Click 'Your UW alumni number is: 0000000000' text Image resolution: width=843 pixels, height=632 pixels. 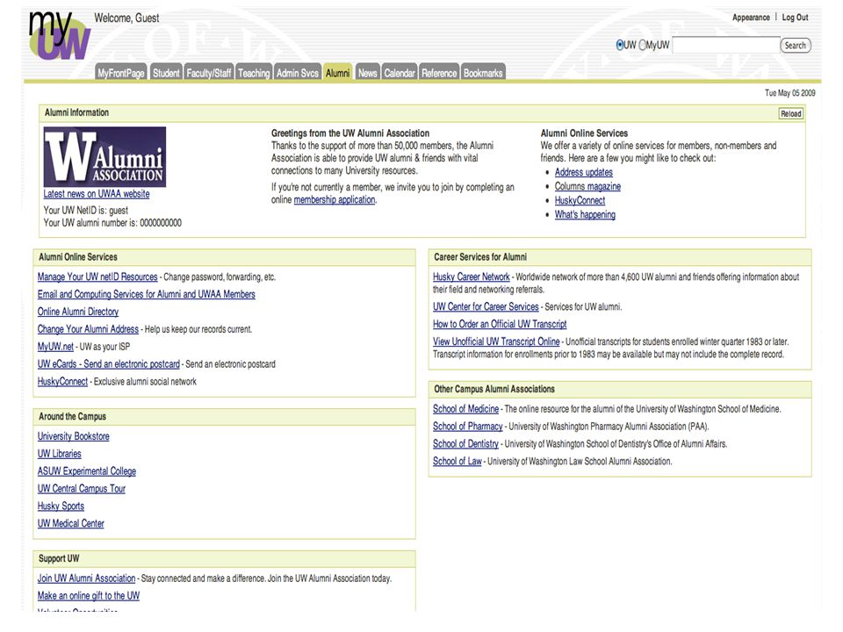(x=112, y=222)
